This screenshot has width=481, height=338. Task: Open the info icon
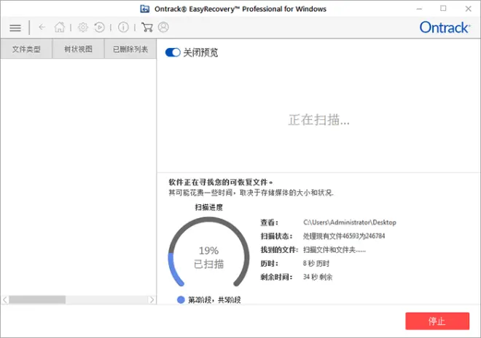tap(123, 27)
